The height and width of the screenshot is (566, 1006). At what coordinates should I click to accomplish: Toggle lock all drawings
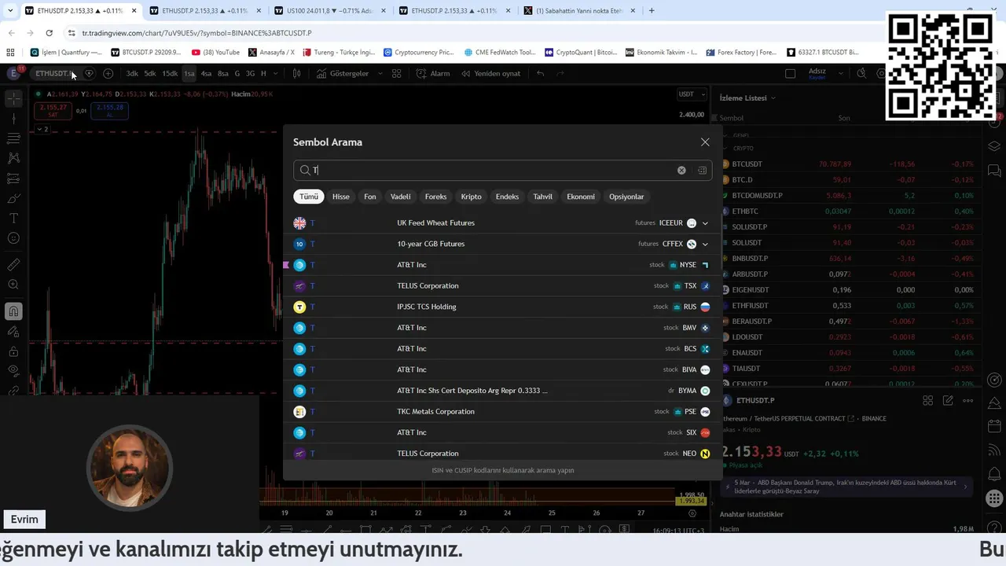point(13,351)
